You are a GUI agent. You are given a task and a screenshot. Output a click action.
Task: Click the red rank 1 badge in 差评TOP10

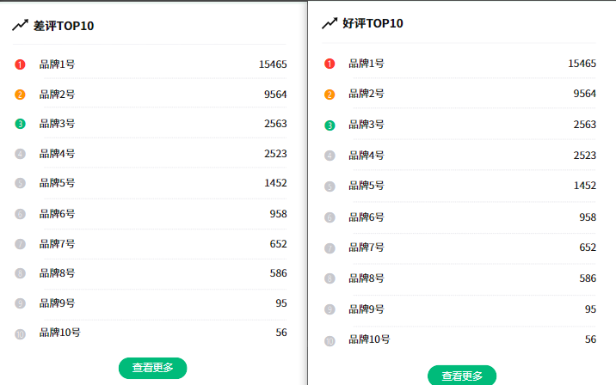(x=20, y=64)
